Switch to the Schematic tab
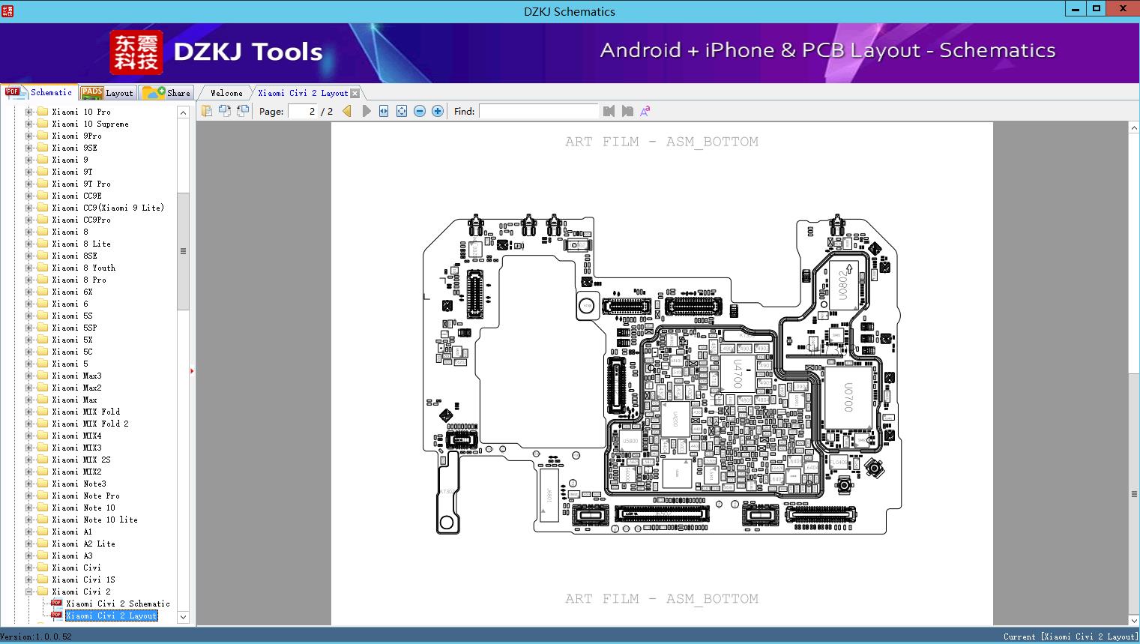This screenshot has height=644, width=1140. point(39,92)
